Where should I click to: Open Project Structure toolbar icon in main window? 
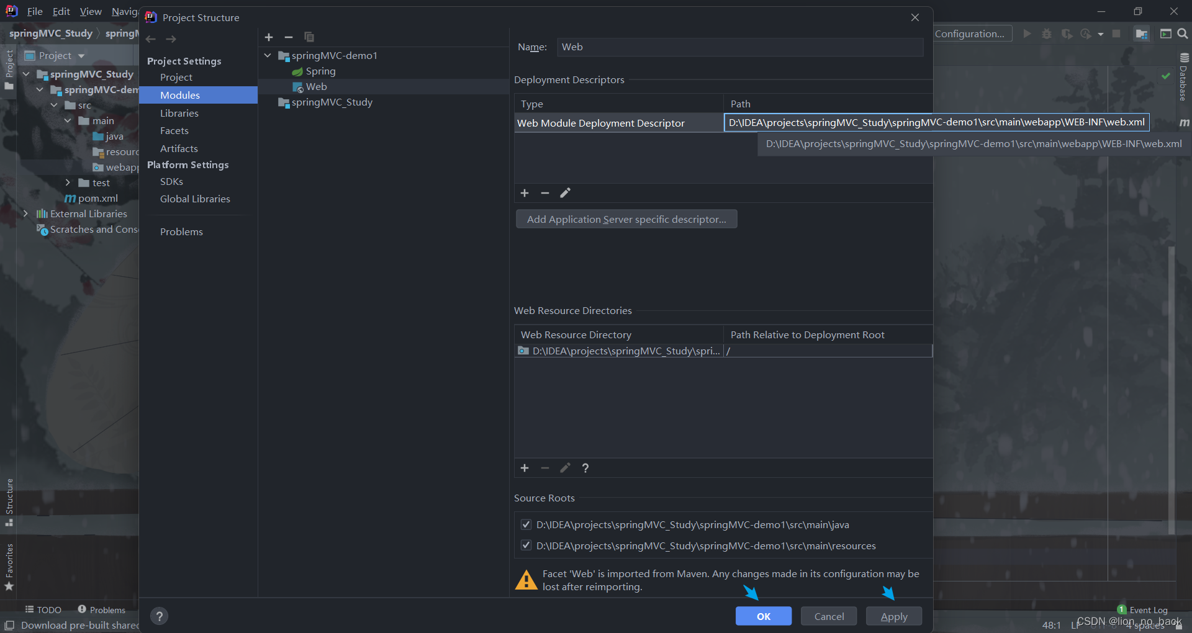[x=1141, y=34]
